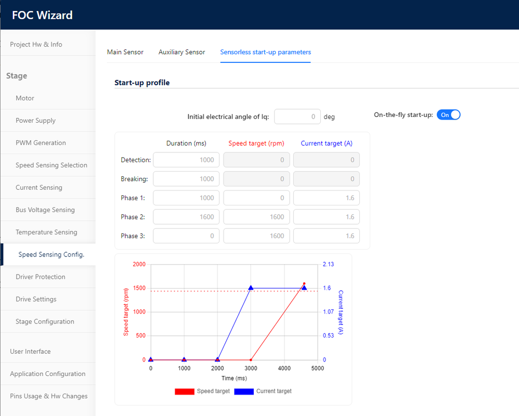Go to Power Supply settings
This screenshot has height=416, width=519.
[35, 120]
